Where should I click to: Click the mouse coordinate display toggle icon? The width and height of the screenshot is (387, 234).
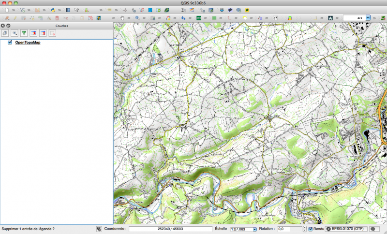(99, 229)
